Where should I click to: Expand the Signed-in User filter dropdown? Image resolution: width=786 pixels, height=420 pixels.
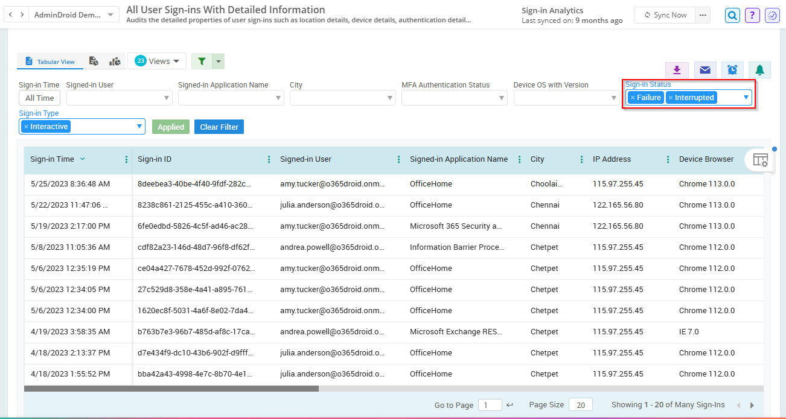click(x=166, y=97)
